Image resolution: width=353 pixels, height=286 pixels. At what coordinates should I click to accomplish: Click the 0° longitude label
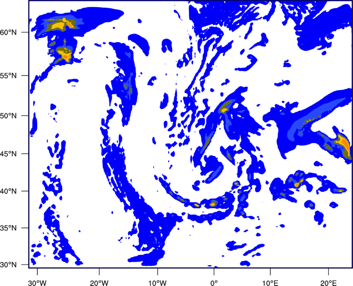click(x=214, y=283)
